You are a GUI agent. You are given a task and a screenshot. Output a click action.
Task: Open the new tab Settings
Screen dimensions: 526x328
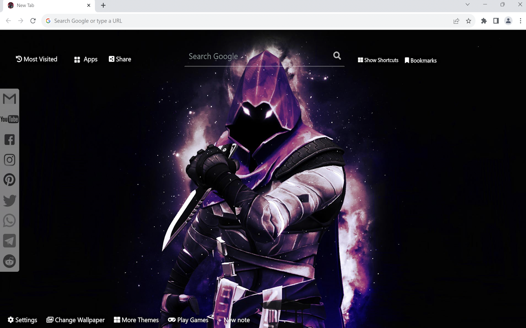(23, 320)
